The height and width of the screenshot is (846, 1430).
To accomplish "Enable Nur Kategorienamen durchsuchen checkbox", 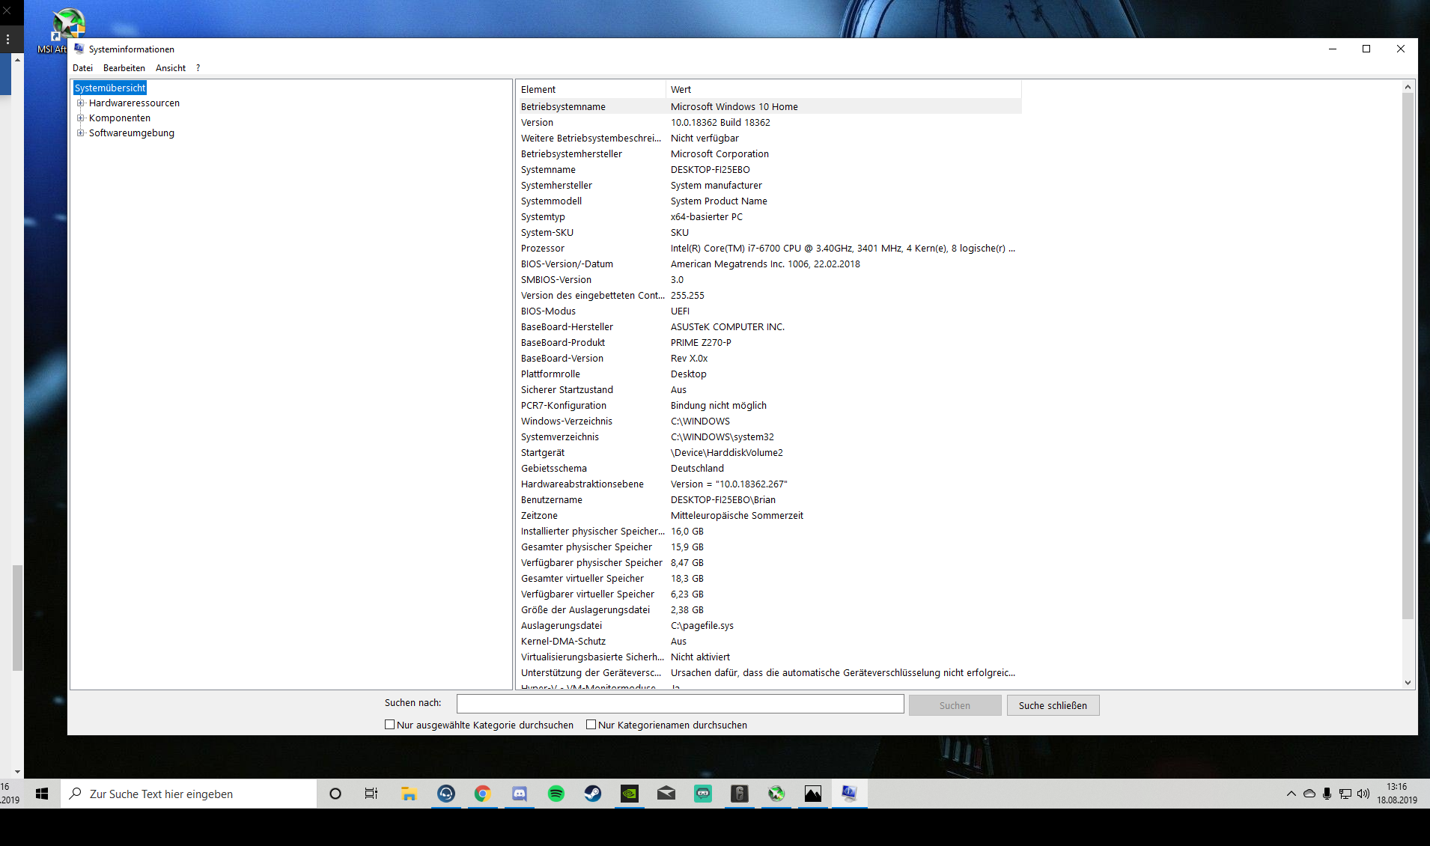I will 591,725.
